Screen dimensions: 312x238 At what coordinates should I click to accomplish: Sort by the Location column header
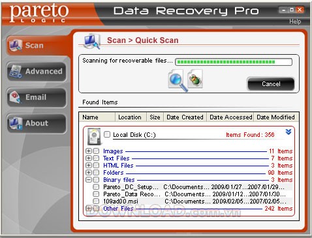[x=131, y=117]
